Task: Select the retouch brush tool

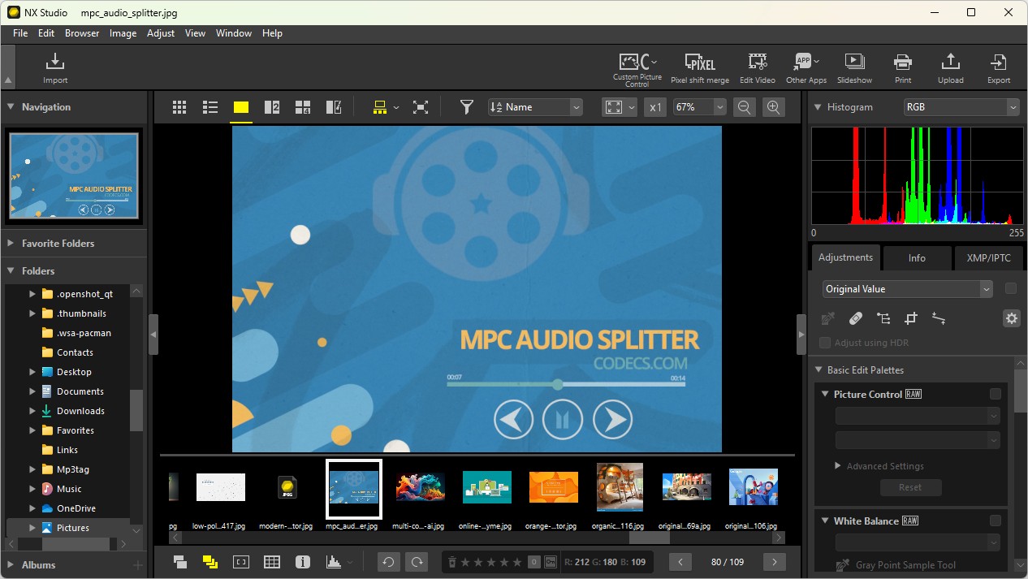Action: click(x=856, y=318)
